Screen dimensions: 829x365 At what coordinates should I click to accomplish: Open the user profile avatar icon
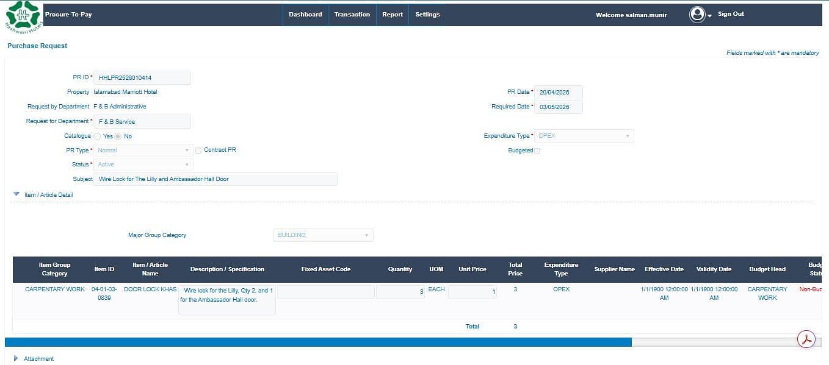click(697, 15)
